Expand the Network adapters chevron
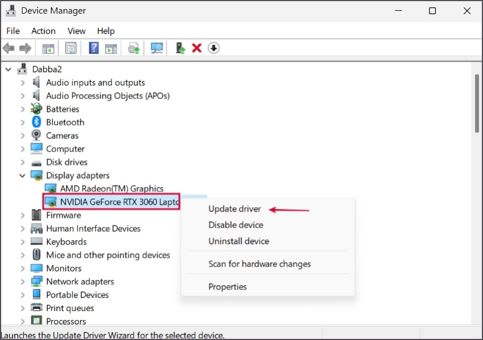Viewport: 483px width, 340px height. click(x=23, y=282)
